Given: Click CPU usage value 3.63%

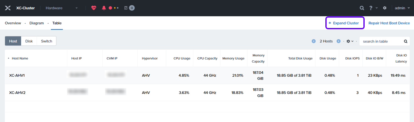Looking at the screenshot, I should tap(184, 93).
